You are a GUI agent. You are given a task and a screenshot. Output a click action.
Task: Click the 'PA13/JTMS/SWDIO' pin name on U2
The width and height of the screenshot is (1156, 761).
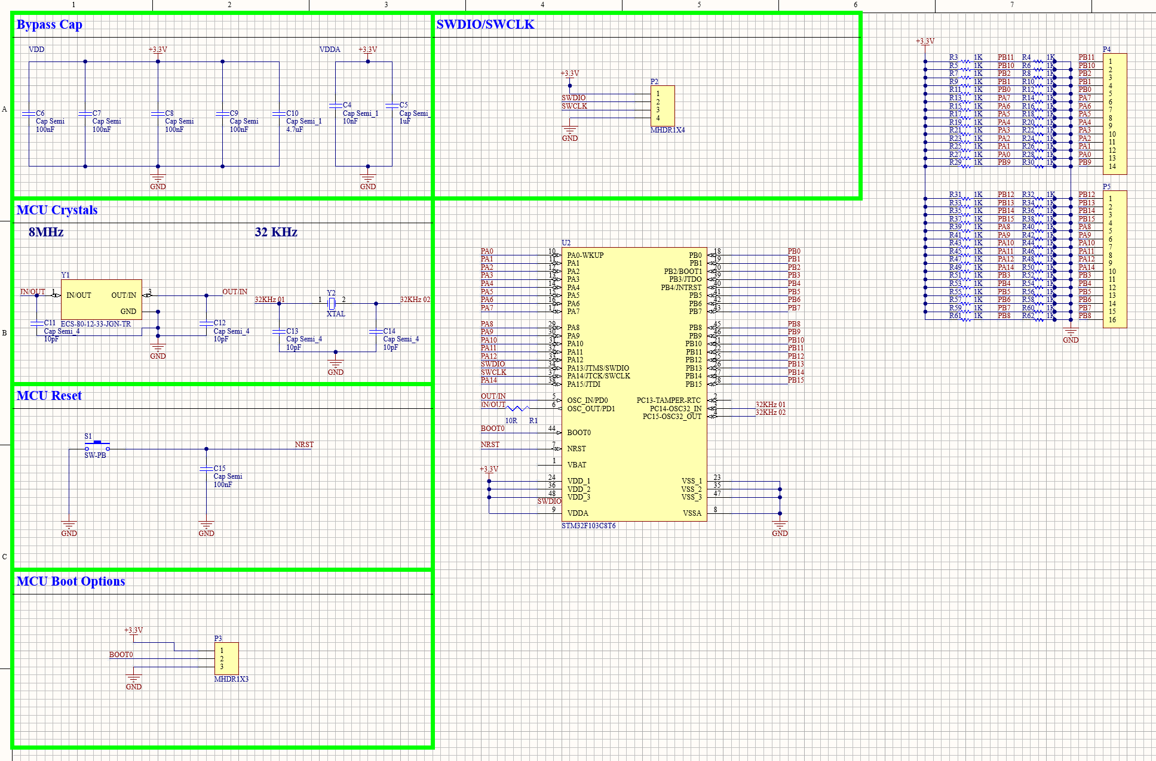pos(598,368)
